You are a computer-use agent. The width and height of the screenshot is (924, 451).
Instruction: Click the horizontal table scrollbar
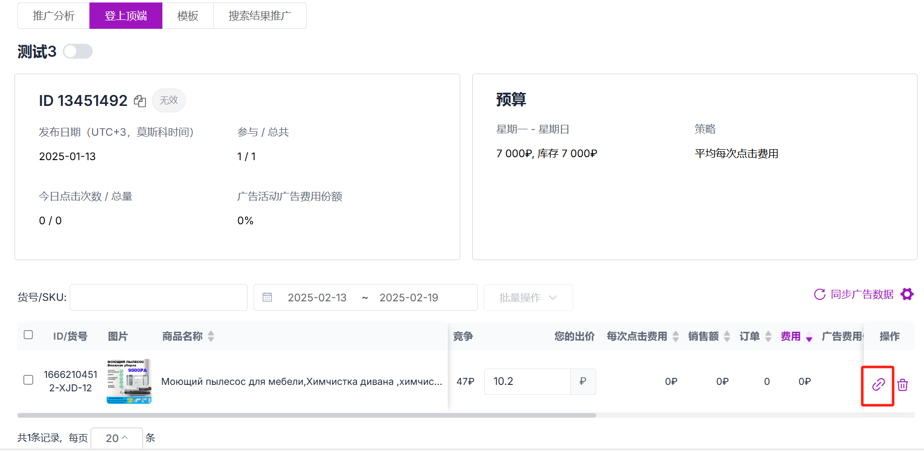point(306,415)
